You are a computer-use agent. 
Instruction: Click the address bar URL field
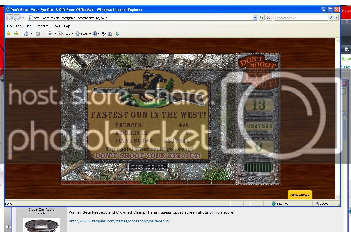(140, 18)
